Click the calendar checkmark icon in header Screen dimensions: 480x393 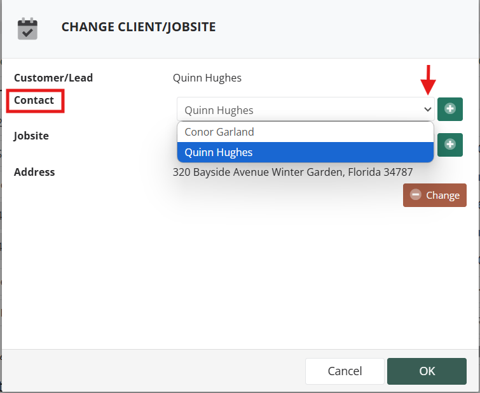click(27, 29)
